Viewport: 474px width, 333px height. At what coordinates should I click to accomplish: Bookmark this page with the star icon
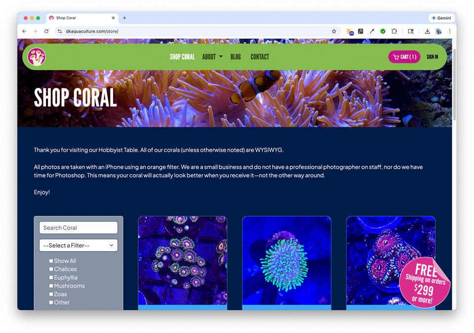click(334, 31)
